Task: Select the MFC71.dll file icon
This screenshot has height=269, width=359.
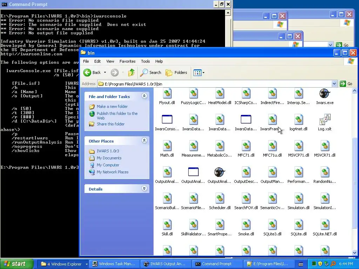Action: [x=246, y=146]
